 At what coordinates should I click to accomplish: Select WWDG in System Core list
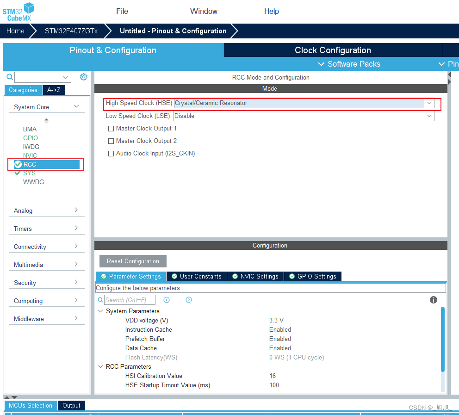[x=33, y=182]
